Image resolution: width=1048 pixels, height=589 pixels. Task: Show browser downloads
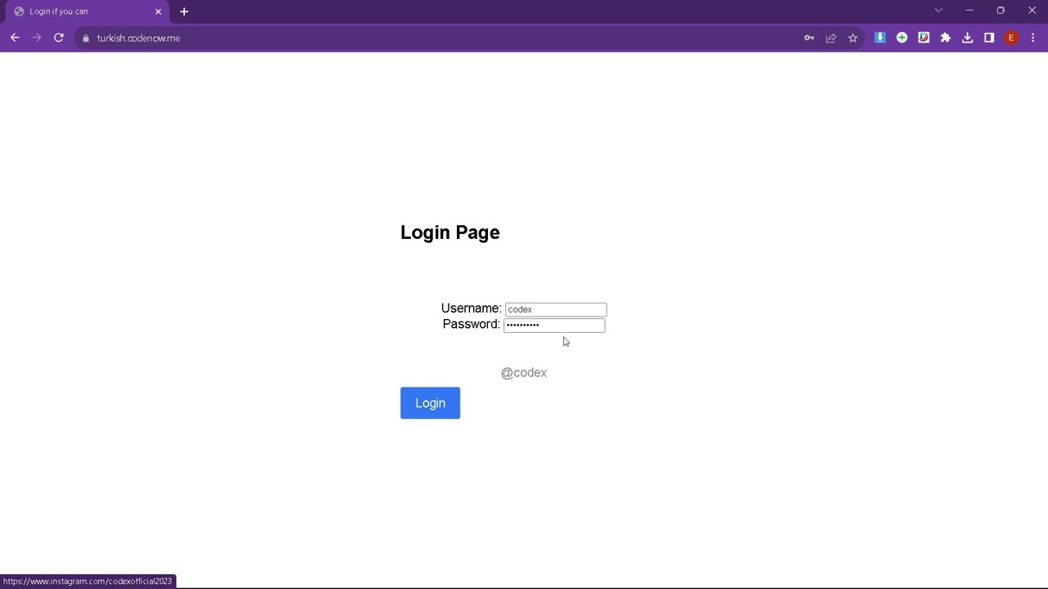point(967,38)
